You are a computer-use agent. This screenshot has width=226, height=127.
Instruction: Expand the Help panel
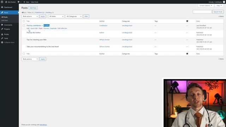219,6
